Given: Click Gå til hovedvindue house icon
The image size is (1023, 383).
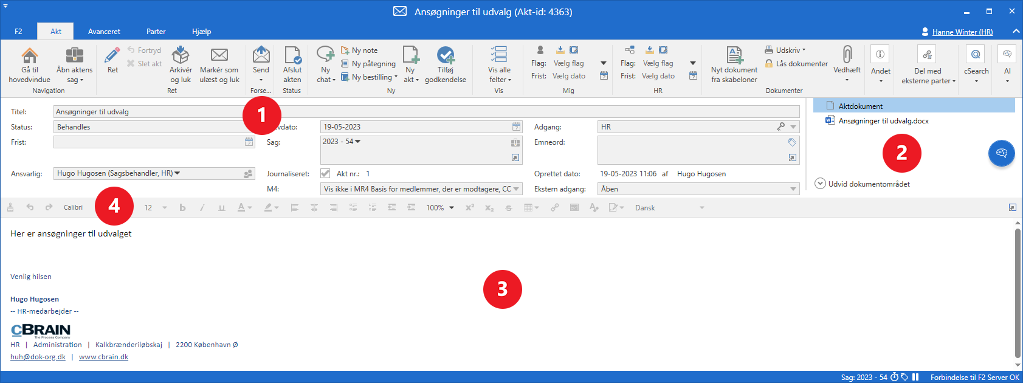Looking at the screenshot, I should click(x=29, y=57).
